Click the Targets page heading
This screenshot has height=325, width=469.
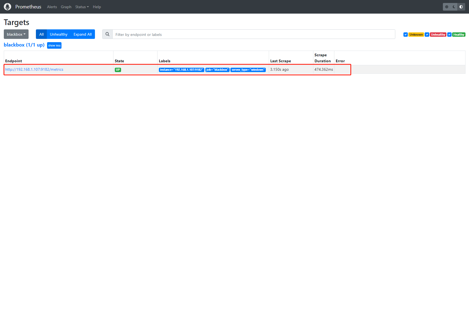(x=17, y=22)
